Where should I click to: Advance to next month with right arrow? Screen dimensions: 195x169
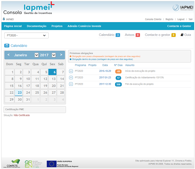click(61, 55)
